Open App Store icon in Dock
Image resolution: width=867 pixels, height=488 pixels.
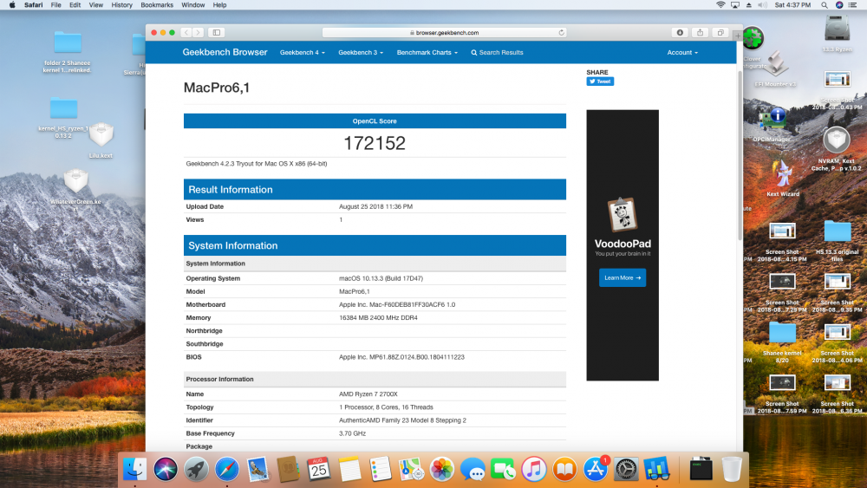[x=596, y=469]
